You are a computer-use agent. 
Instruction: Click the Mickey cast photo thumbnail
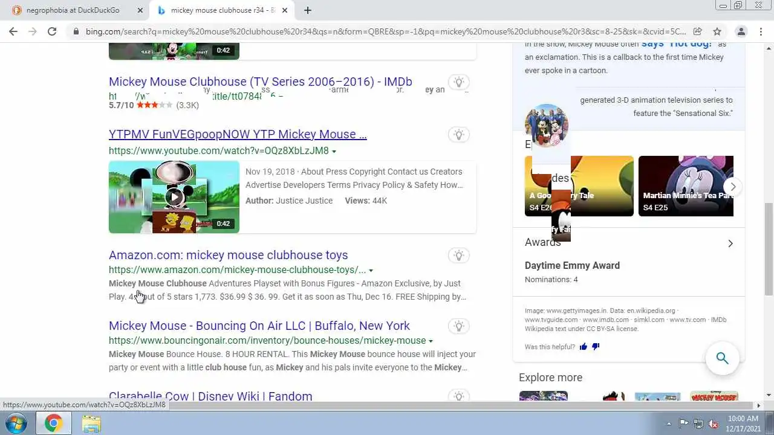[547, 126]
